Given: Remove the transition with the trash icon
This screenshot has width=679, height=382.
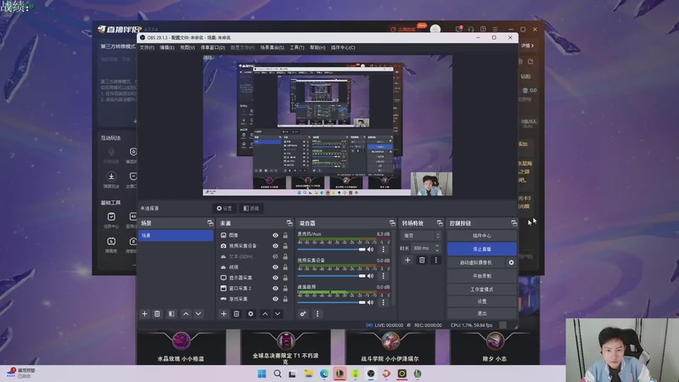Looking at the screenshot, I should coord(422,260).
